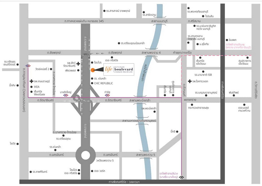The width and height of the screenshot is (262, 186).
Task: Click the วงเวียนพระราม 5 roundabout center
Action: (86, 155)
